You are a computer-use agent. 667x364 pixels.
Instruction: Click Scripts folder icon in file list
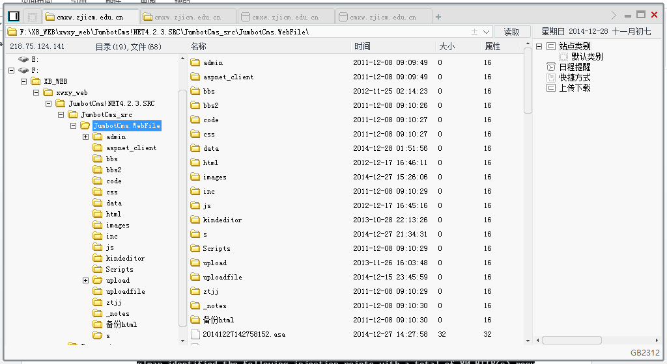click(195, 248)
